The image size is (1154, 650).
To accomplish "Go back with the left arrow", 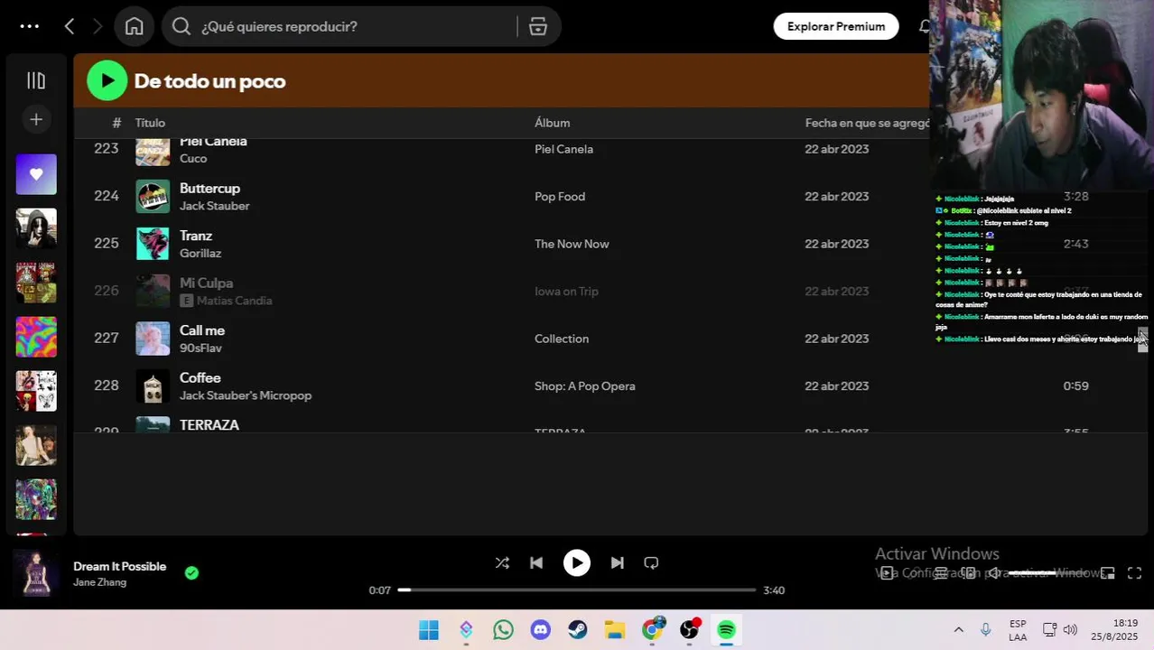I will pyautogui.click(x=70, y=26).
